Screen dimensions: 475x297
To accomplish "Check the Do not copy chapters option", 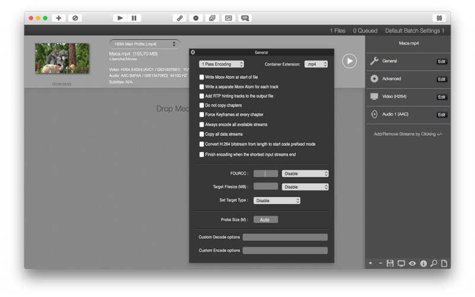I will [x=202, y=105].
